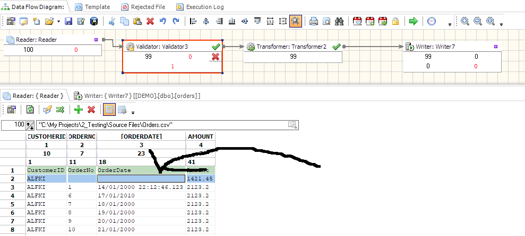
Task: Zoom in on the diagram
Action: [464, 21]
